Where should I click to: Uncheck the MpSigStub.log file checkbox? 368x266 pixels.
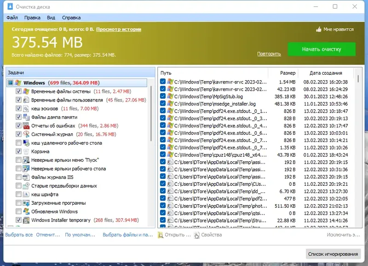click(163, 96)
